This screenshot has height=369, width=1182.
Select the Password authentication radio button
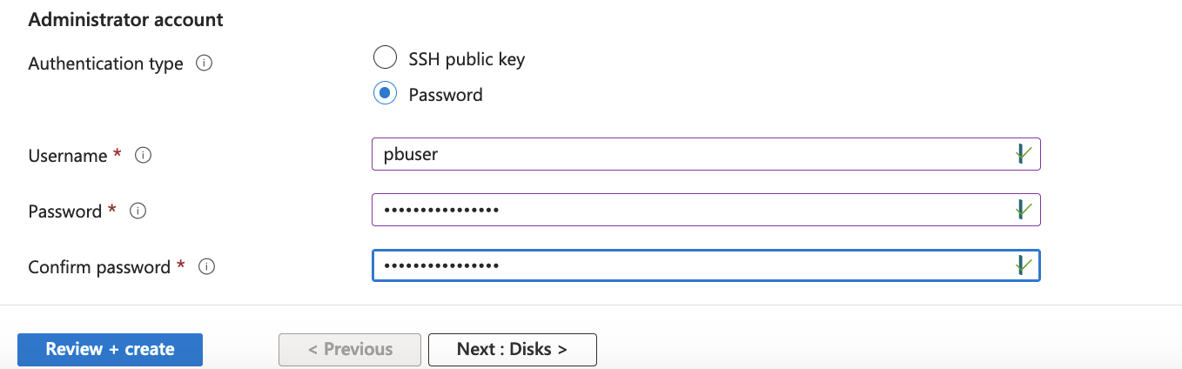pos(385,94)
